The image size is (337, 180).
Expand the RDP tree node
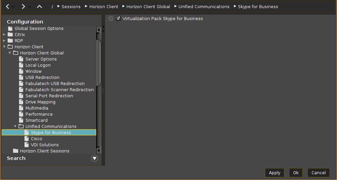click(4, 41)
